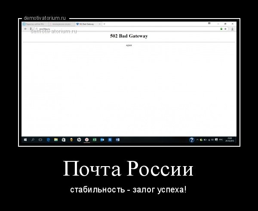Open taskbar search magnifier
Viewport: 258px width, 211px height.
click(x=33, y=140)
